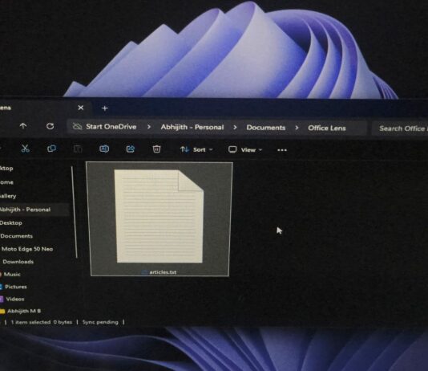Click the Up directory arrow
Viewport: 428px width, 371px height.
click(x=23, y=126)
